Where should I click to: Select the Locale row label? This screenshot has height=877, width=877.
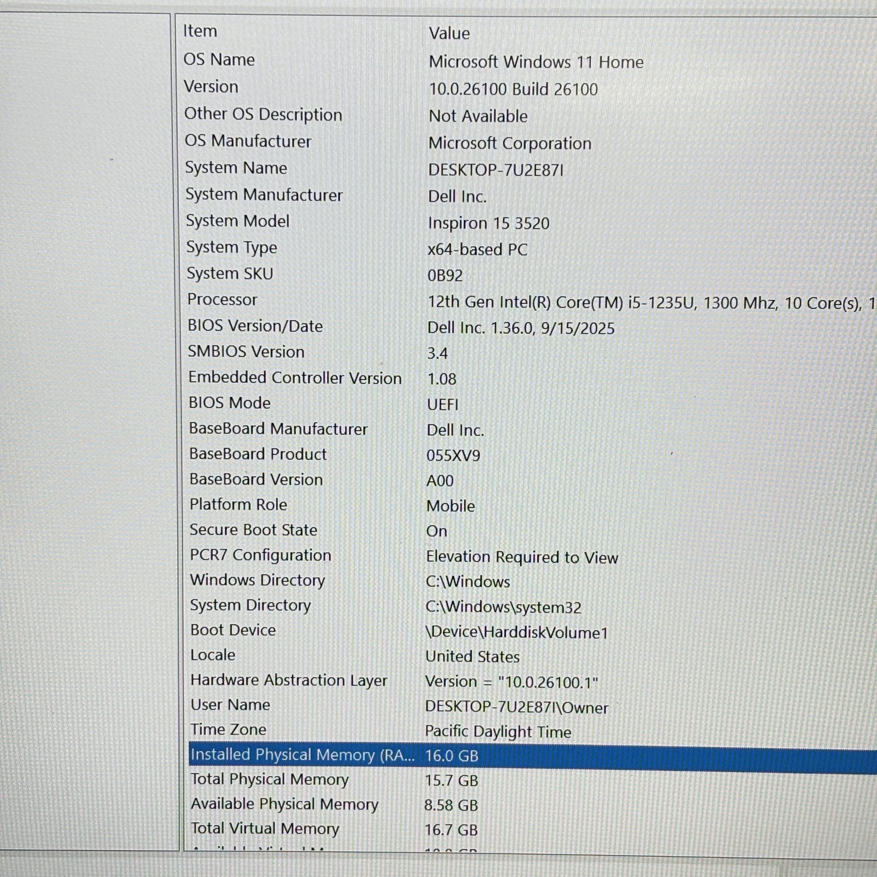pyautogui.click(x=212, y=655)
